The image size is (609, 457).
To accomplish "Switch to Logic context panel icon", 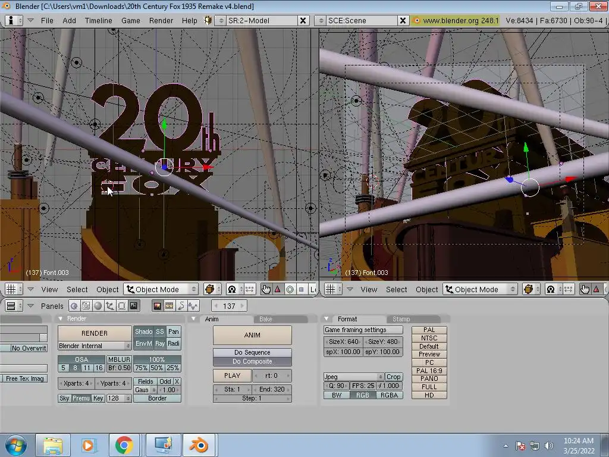I will tap(74, 306).
